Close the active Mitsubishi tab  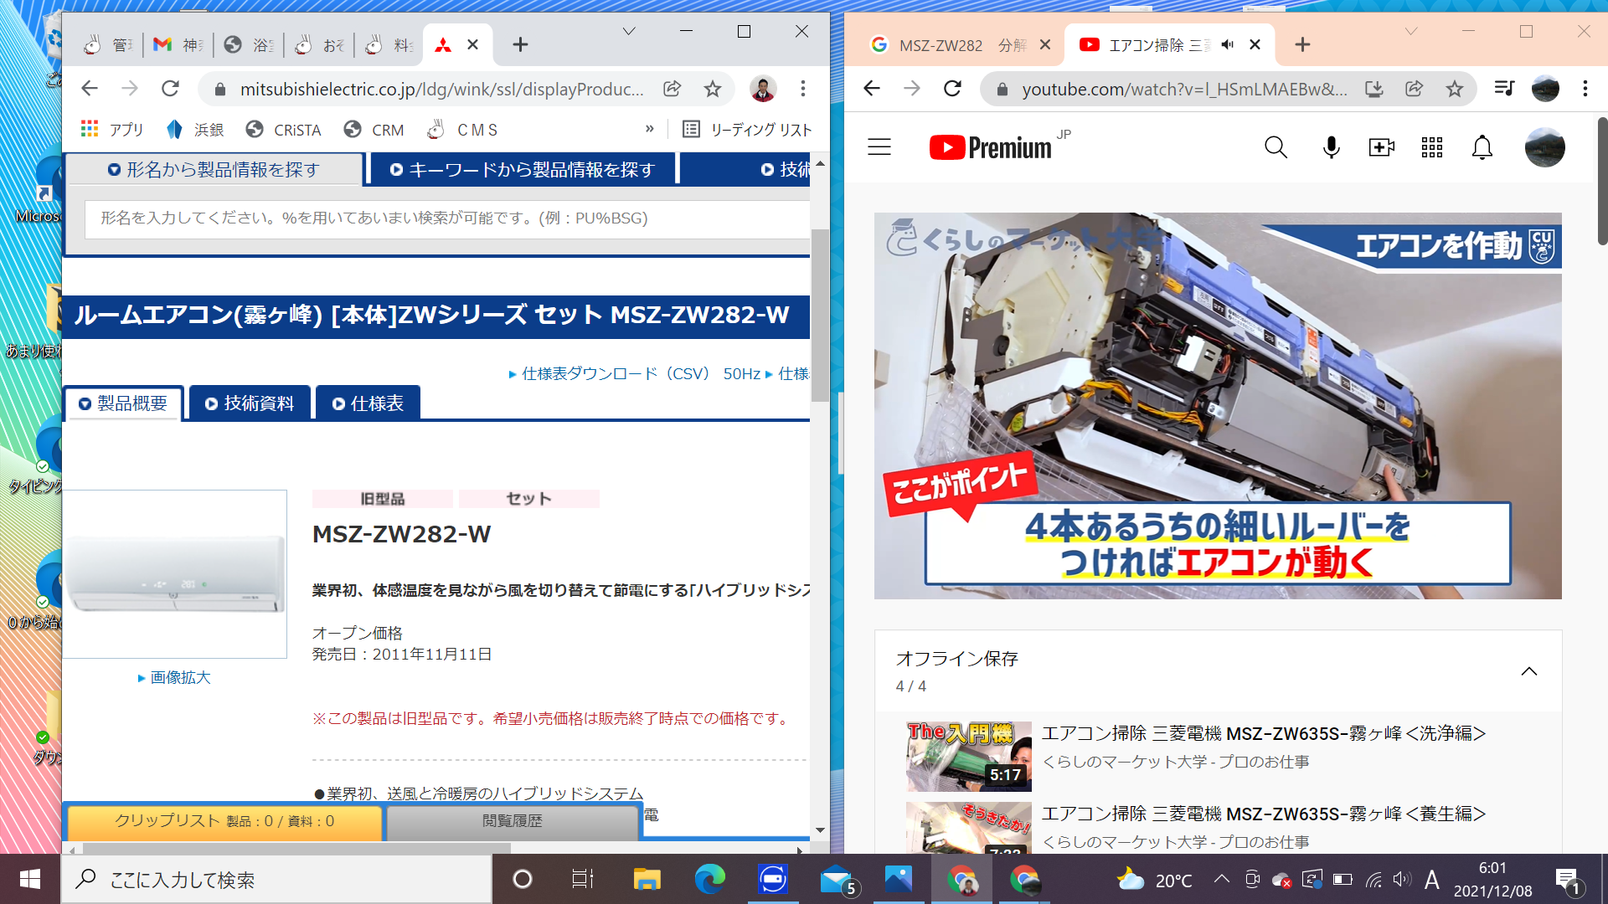coord(473,44)
